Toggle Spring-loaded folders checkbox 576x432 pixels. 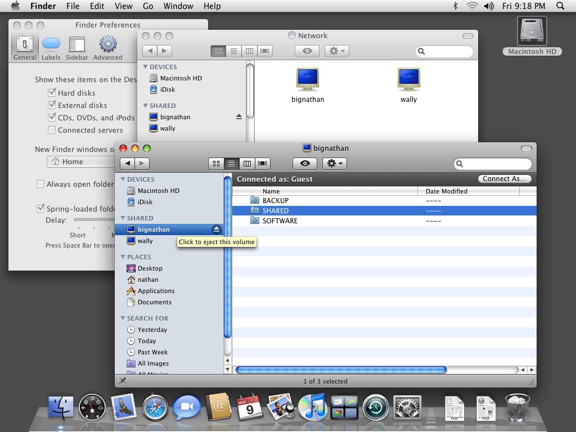pyautogui.click(x=40, y=208)
